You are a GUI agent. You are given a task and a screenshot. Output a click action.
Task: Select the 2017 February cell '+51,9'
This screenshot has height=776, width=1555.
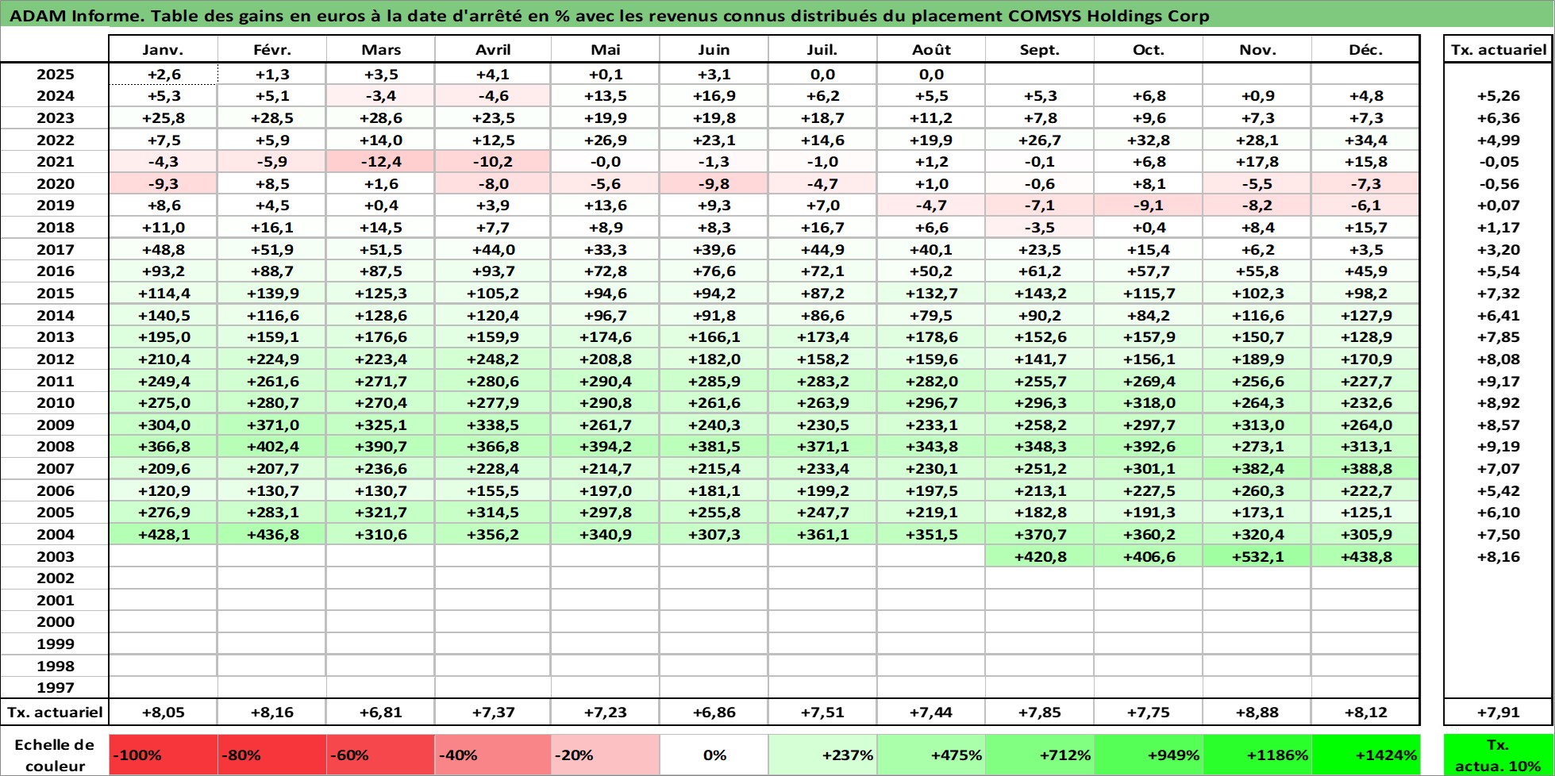pyautogui.click(x=272, y=249)
